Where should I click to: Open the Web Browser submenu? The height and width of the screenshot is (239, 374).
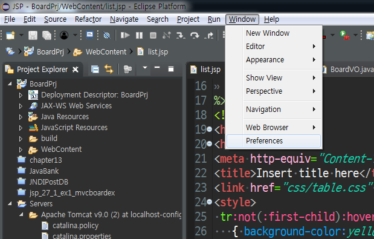pyautogui.click(x=274, y=128)
